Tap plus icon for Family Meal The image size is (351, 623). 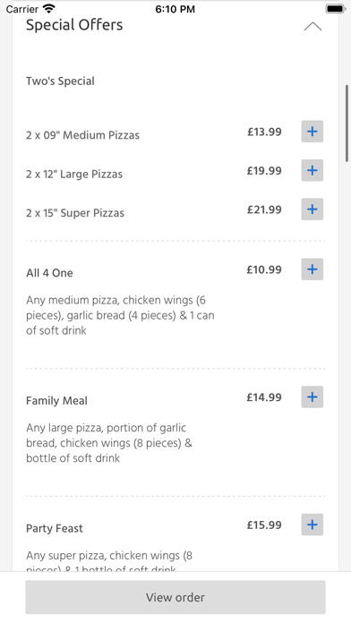point(312,397)
